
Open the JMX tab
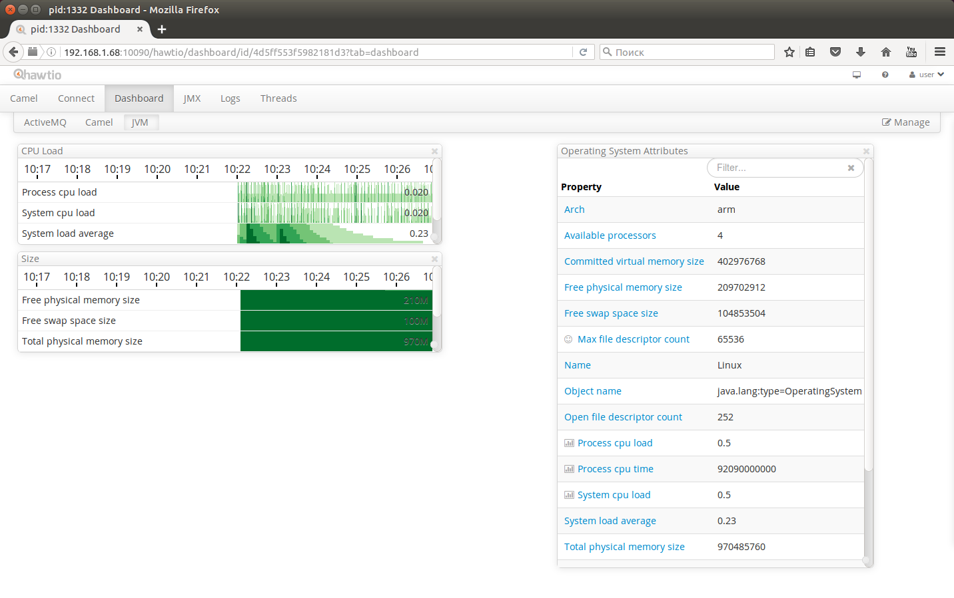click(x=192, y=98)
